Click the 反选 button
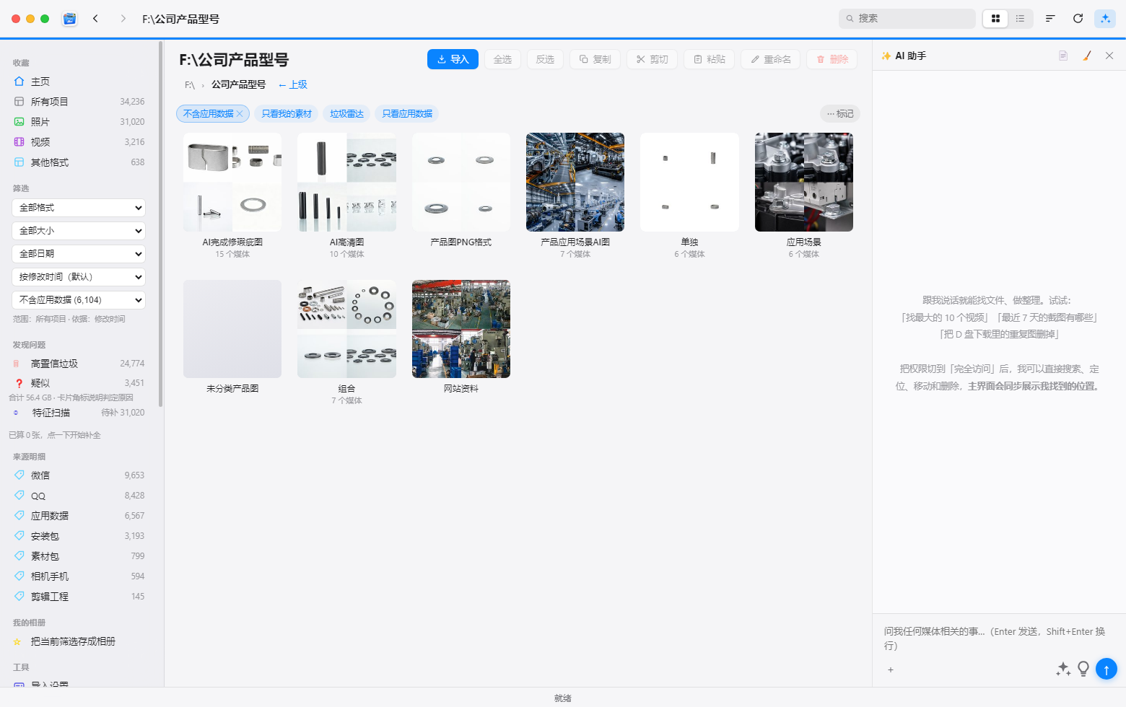 (x=545, y=59)
